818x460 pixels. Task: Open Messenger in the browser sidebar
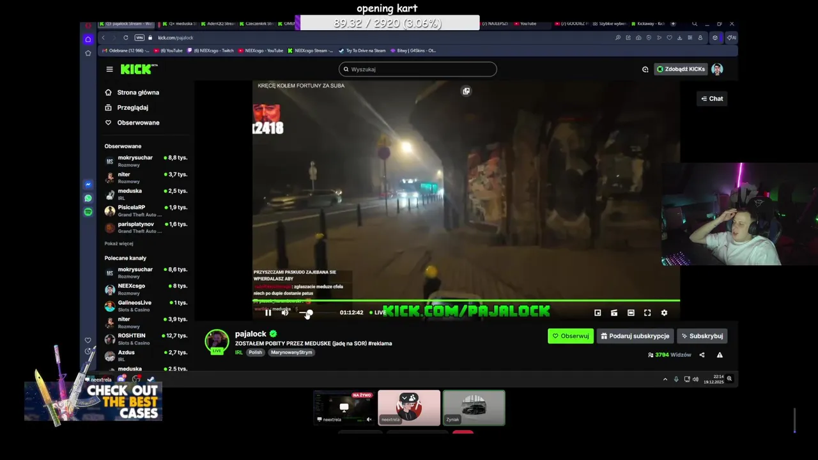point(88,184)
